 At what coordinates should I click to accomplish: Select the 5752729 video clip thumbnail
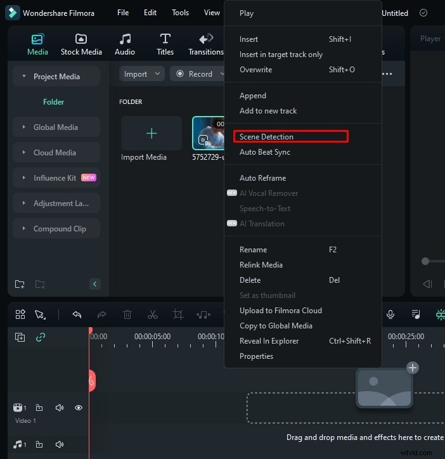[x=208, y=133]
